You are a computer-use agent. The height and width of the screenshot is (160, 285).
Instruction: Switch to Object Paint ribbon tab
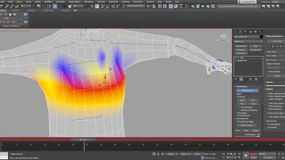coord(48,11)
